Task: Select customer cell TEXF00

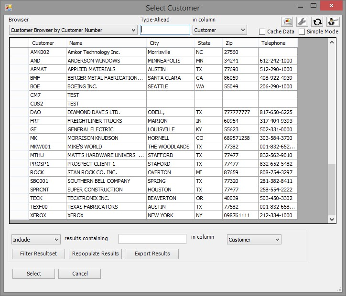Action: pyautogui.click(x=47, y=207)
